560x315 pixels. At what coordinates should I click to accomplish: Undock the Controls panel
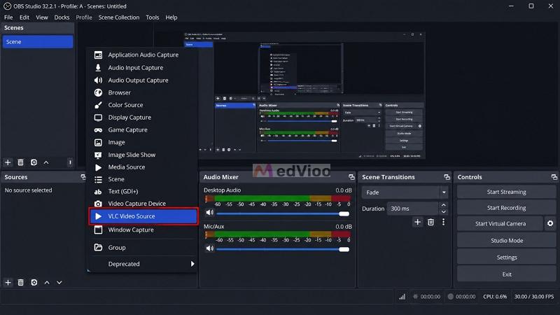pos(554,177)
